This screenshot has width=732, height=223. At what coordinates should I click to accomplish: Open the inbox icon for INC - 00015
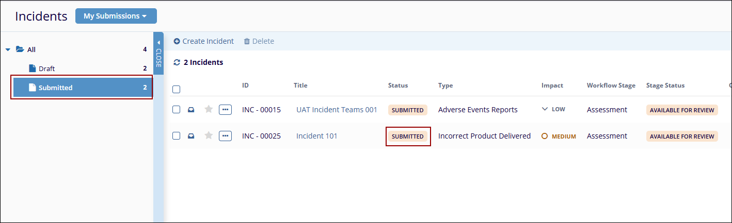tap(191, 110)
